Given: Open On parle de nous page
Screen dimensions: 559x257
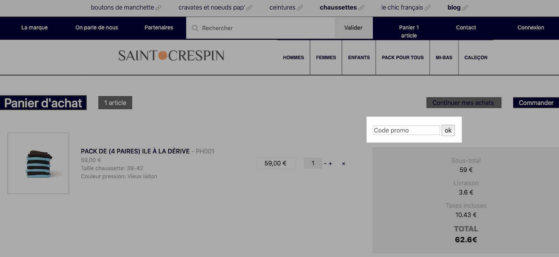Looking at the screenshot, I should (x=97, y=27).
